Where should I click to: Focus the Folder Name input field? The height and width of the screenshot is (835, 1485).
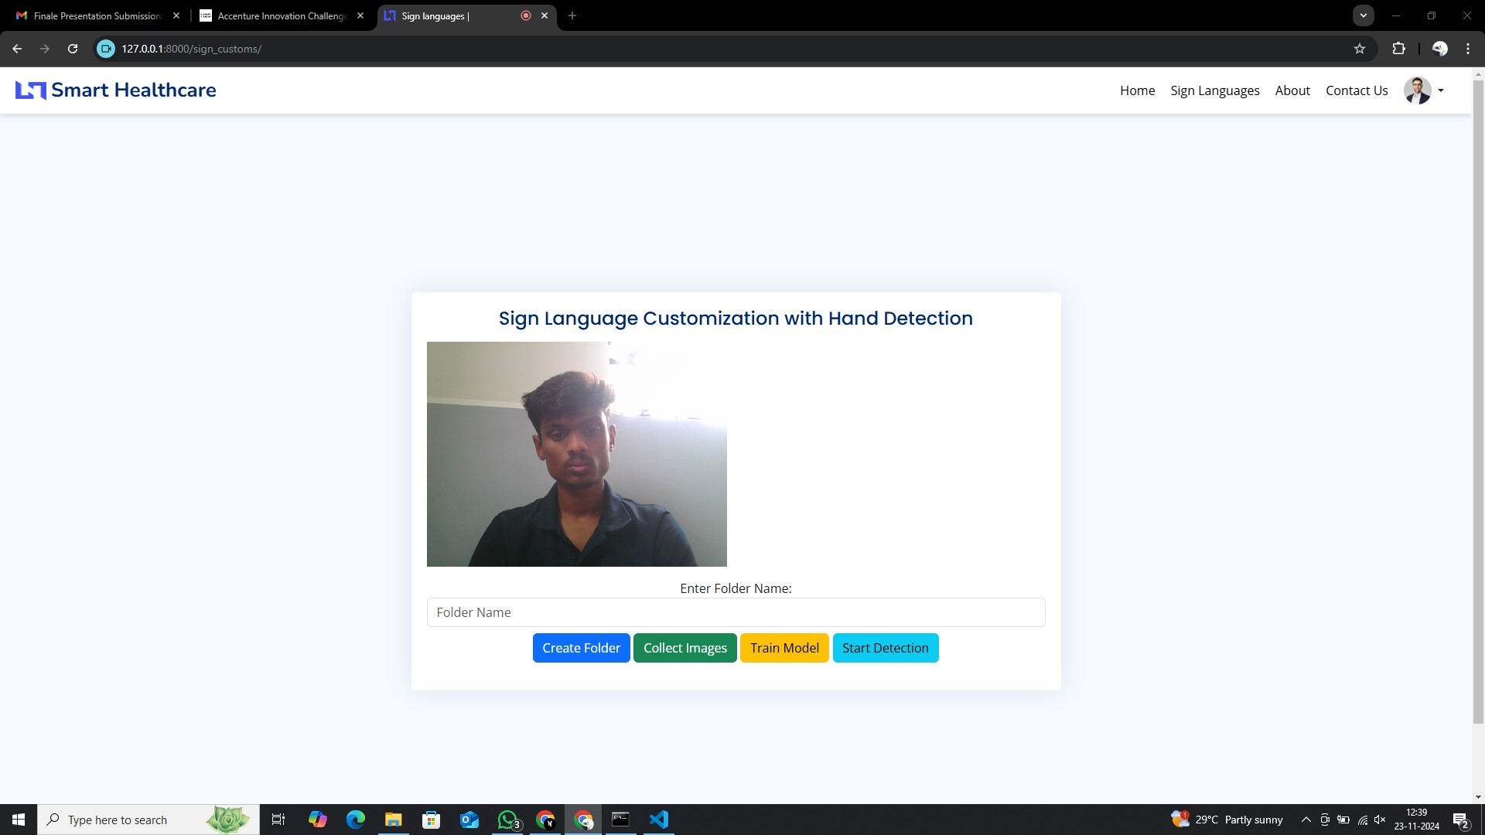[x=735, y=612]
